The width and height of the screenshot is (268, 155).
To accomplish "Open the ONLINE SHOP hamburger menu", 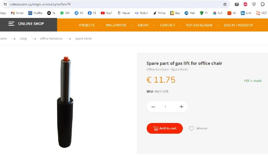I will pos(11,24).
